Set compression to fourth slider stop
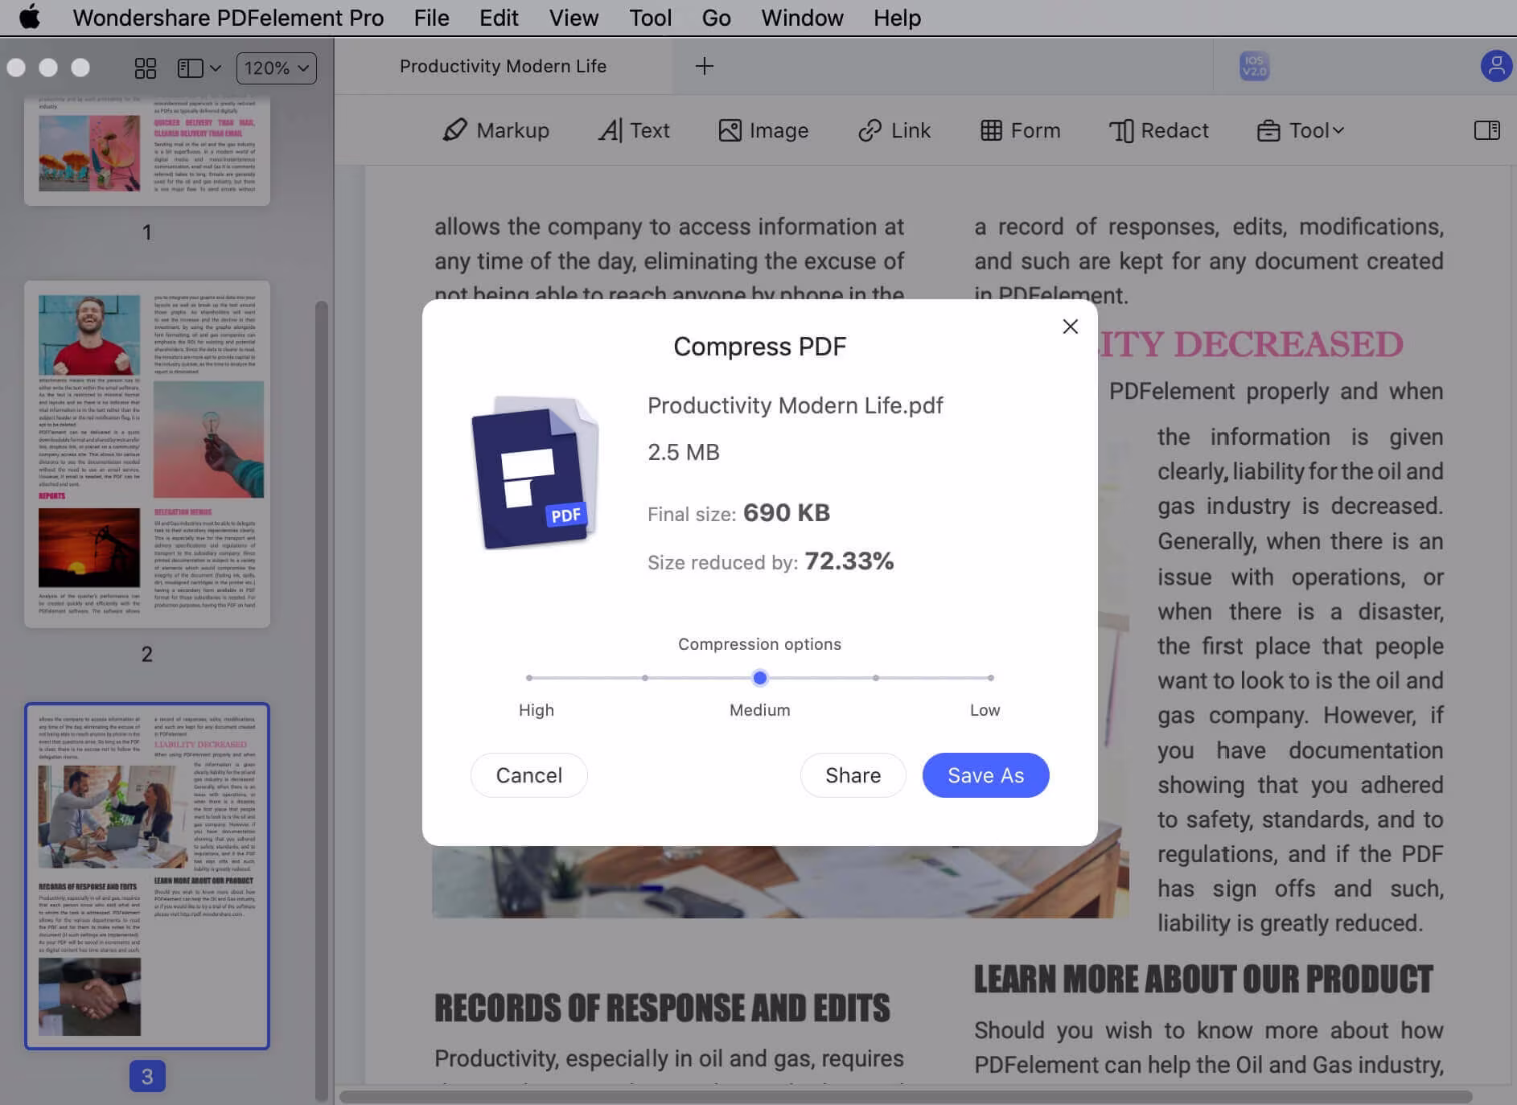1517x1105 pixels. [875, 678]
